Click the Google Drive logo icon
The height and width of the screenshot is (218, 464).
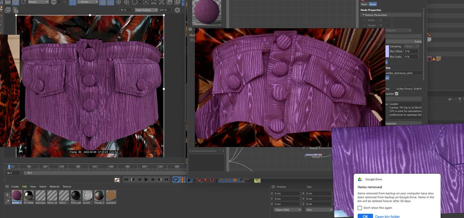(x=360, y=179)
